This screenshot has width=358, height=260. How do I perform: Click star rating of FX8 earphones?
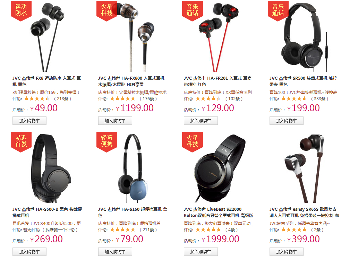click(x=37, y=99)
